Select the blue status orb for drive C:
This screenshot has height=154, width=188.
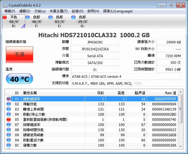click(x=50, y=17)
